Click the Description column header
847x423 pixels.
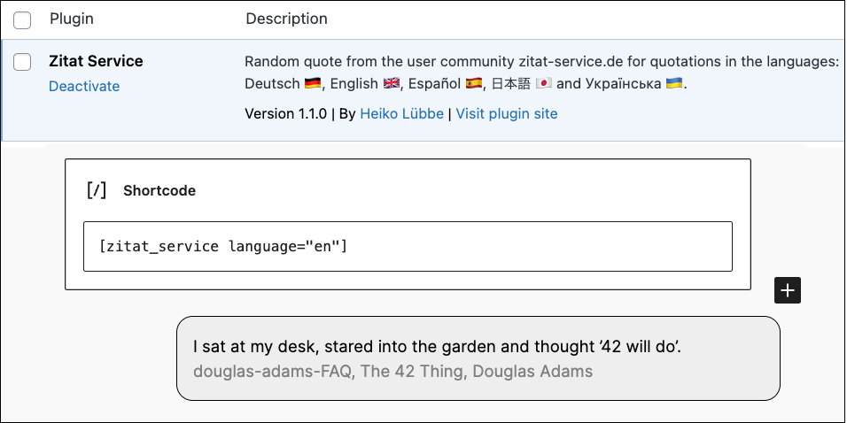point(286,19)
